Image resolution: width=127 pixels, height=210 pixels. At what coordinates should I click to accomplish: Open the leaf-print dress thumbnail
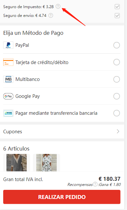click(46, 163)
